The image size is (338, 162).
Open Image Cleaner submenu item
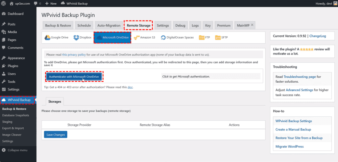pos(11,135)
